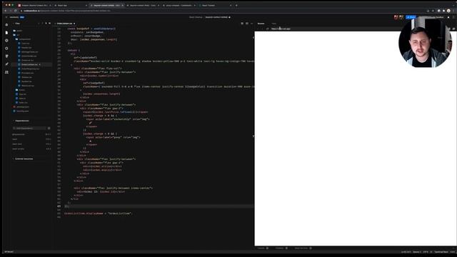Switch to the Tests tab
The height and width of the screenshot is (257, 457).
point(274,24)
